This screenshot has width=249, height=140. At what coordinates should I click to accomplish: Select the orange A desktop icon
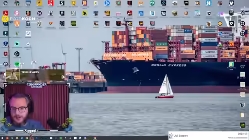[17, 23]
